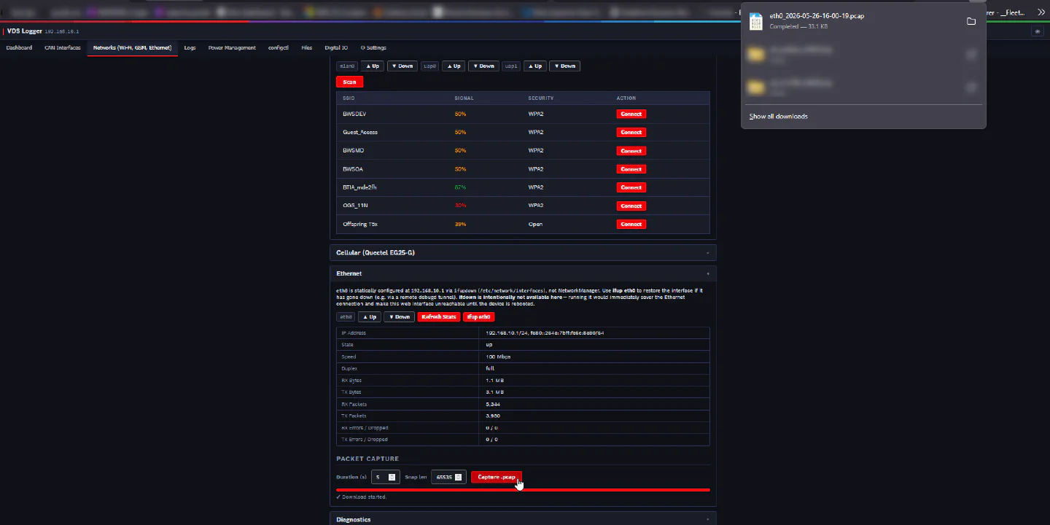Select the Networks (Wi-Fi, GSM, Ethernet) tab
Image resolution: width=1050 pixels, height=525 pixels.
click(x=132, y=47)
